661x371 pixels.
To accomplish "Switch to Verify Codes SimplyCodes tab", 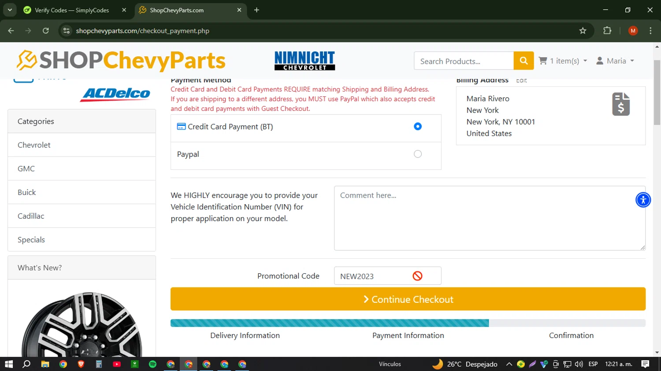I will (72, 10).
